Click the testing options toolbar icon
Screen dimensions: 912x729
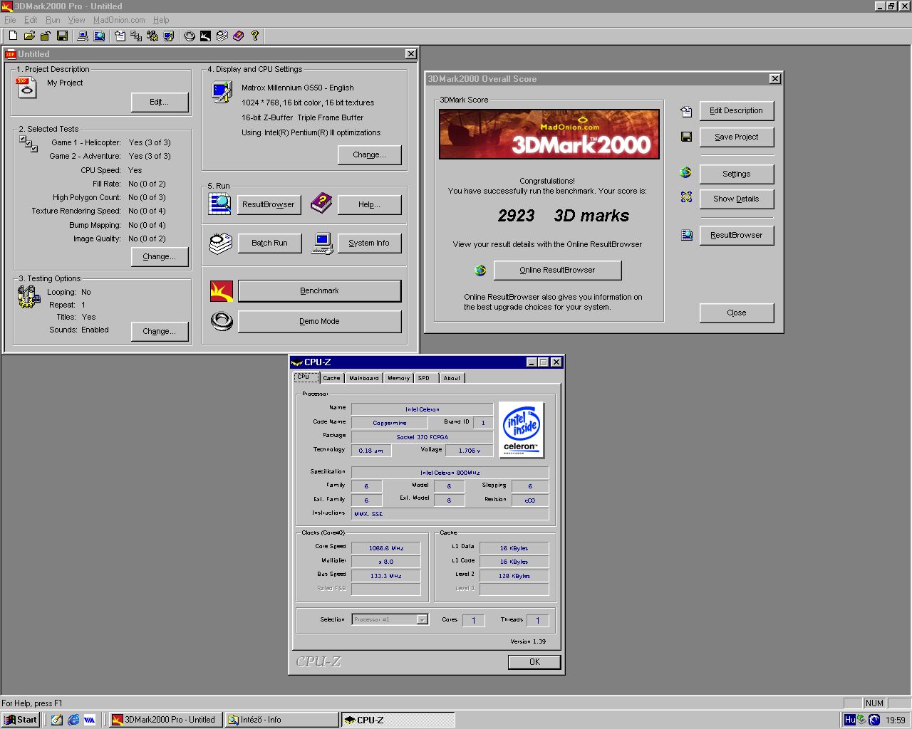coord(152,36)
